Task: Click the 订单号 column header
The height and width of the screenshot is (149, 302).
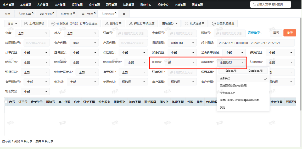Action: (23, 102)
